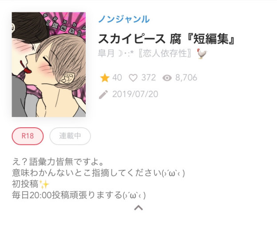Click the 意味わかんないとこ指摘してください line

(99, 173)
